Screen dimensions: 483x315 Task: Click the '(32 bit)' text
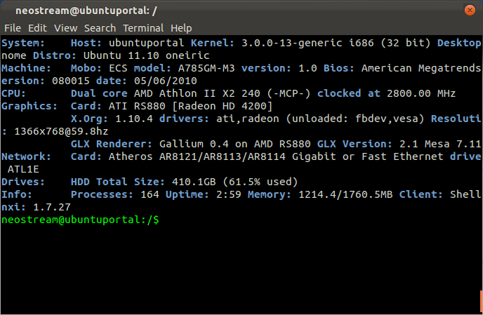click(x=405, y=43)
